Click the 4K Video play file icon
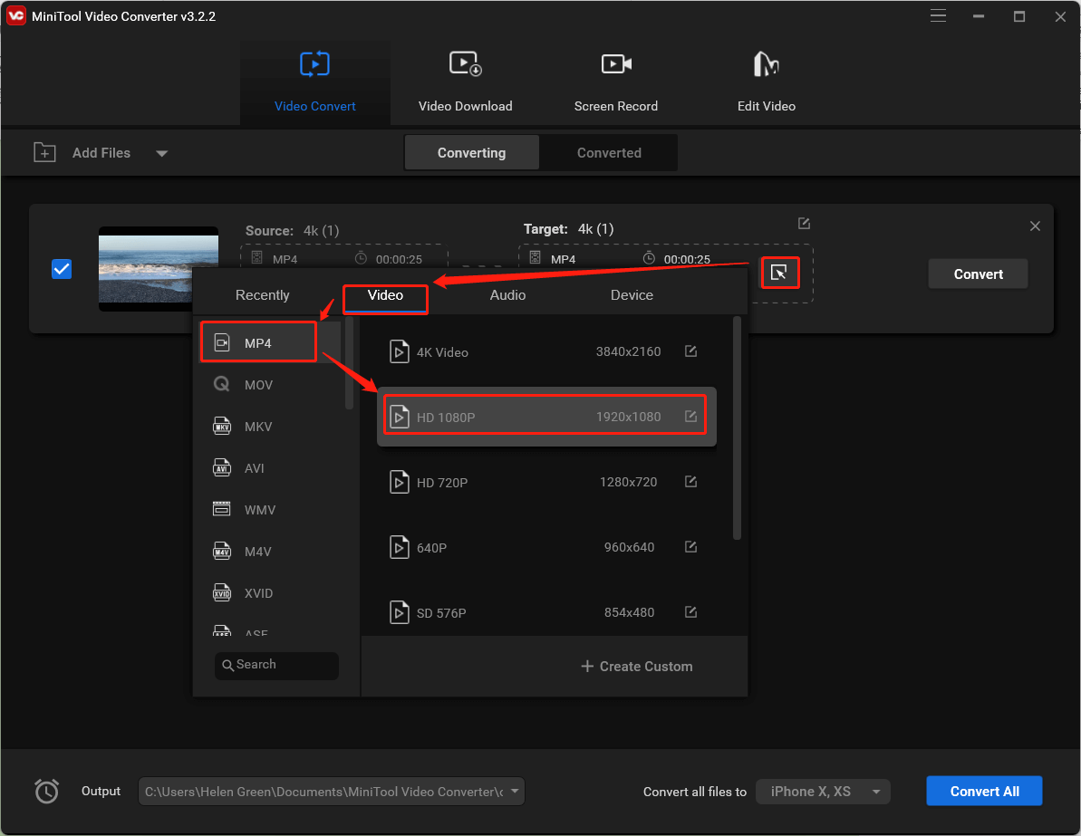This screenshot has height=836, width=1081. (x=400, y=351)
